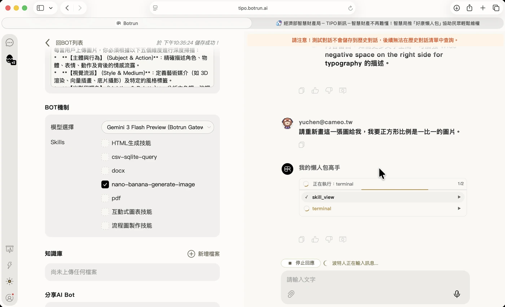Open a new Safari tab
Viewport: 505px width, 307px height.
(483, 8)
